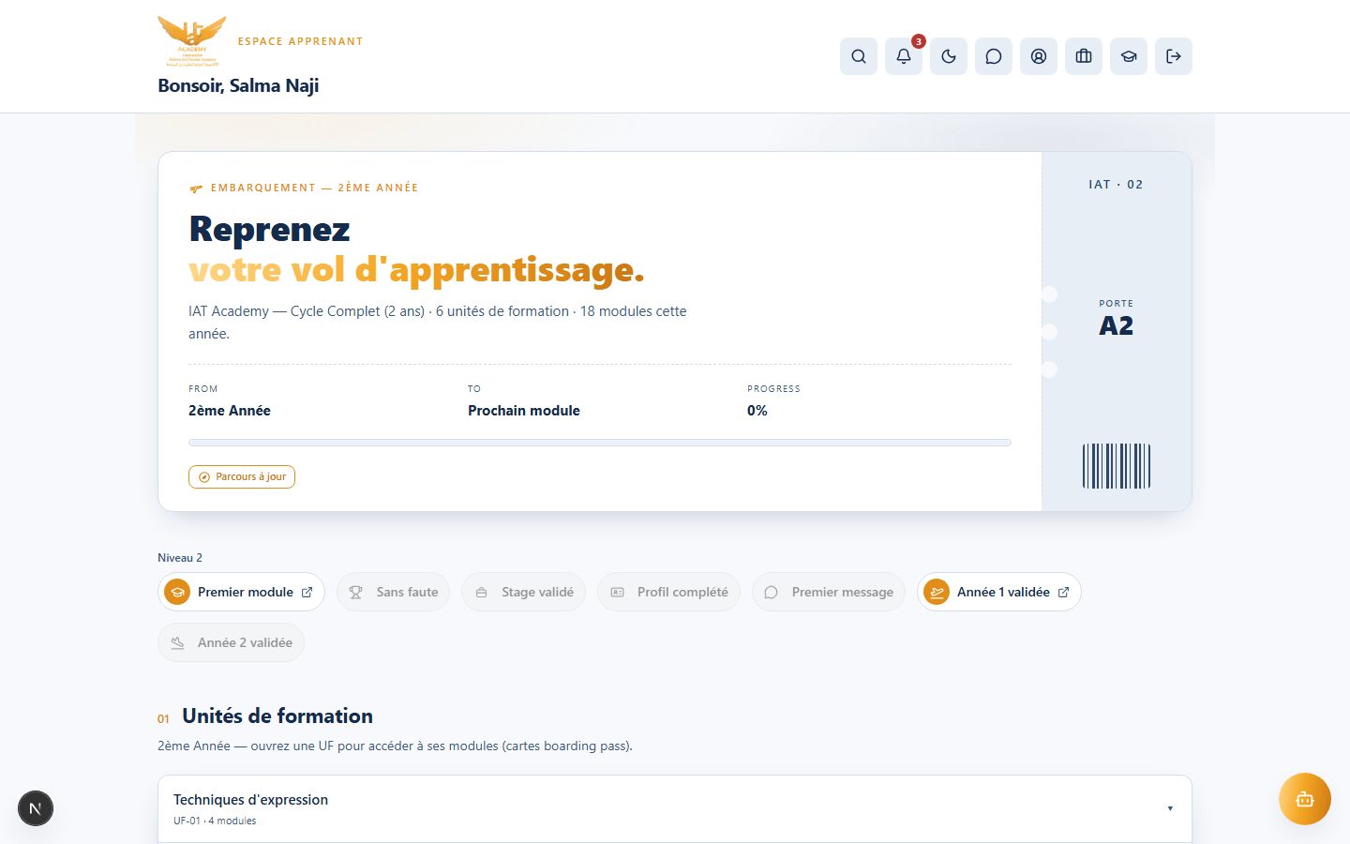Click the 'IAT · 02' ticket code
1350x844 pixels.
tap(1116, 185)
